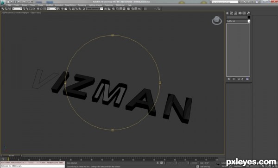Switch to the Motion command panel
278x168 pixels.
coord(240,13)
